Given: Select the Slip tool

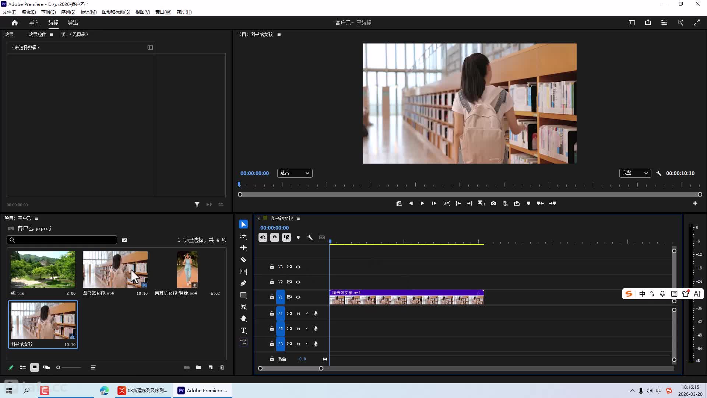Looking at the screenshot, I should (x=243, y=271).
